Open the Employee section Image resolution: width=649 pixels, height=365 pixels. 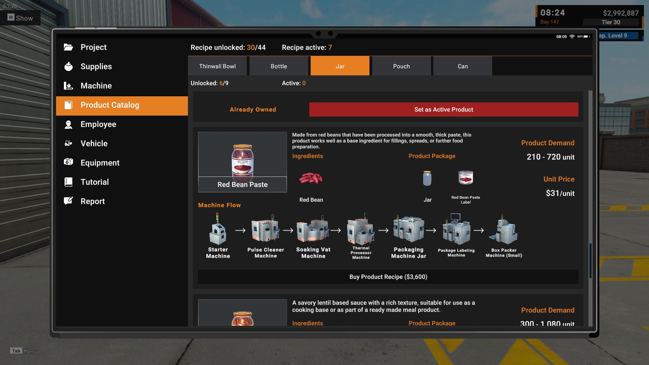point(98,124)
